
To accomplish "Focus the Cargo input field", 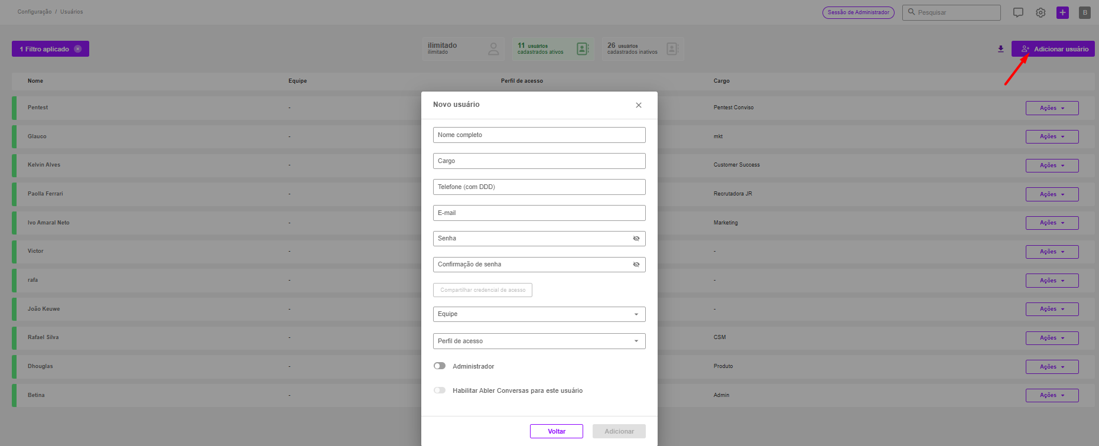I will [x=539, y=161].
